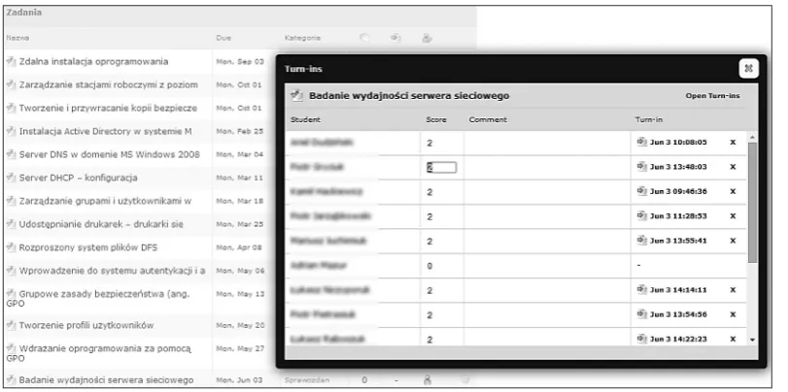Click the Due column header in Zadania
This screenshot has width=788, height=392.
click(x=223, y=38)
